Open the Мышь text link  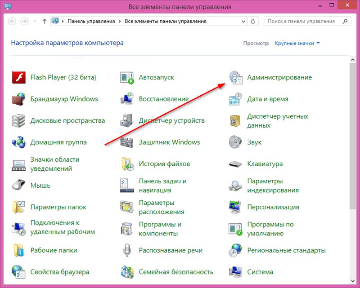(40, 185)
